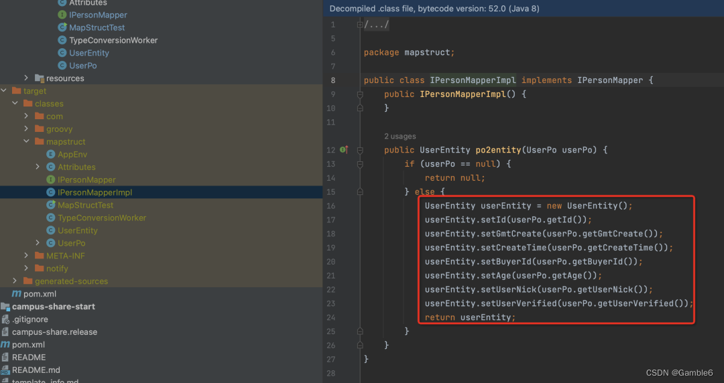Click the po2entity method name on line 12
This screenshot has height=383, width=724.
coord(498,150)
